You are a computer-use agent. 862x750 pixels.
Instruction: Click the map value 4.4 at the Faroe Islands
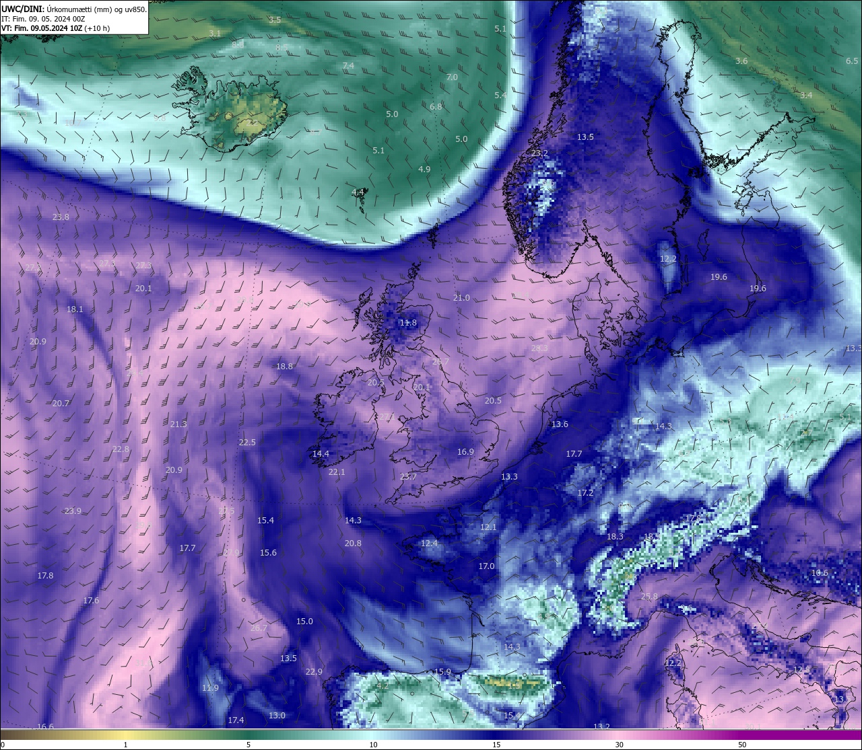358,192
